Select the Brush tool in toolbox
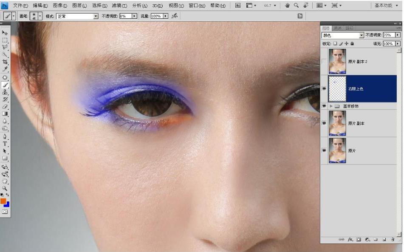The width and height of the screenshot is (404, 252). click(x=5, y=85)
